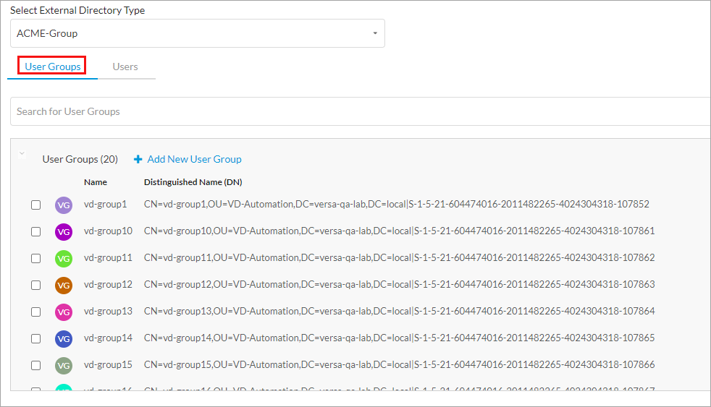
Task: Select the vd-group12 row checkbox
Action: coord(35,286)
